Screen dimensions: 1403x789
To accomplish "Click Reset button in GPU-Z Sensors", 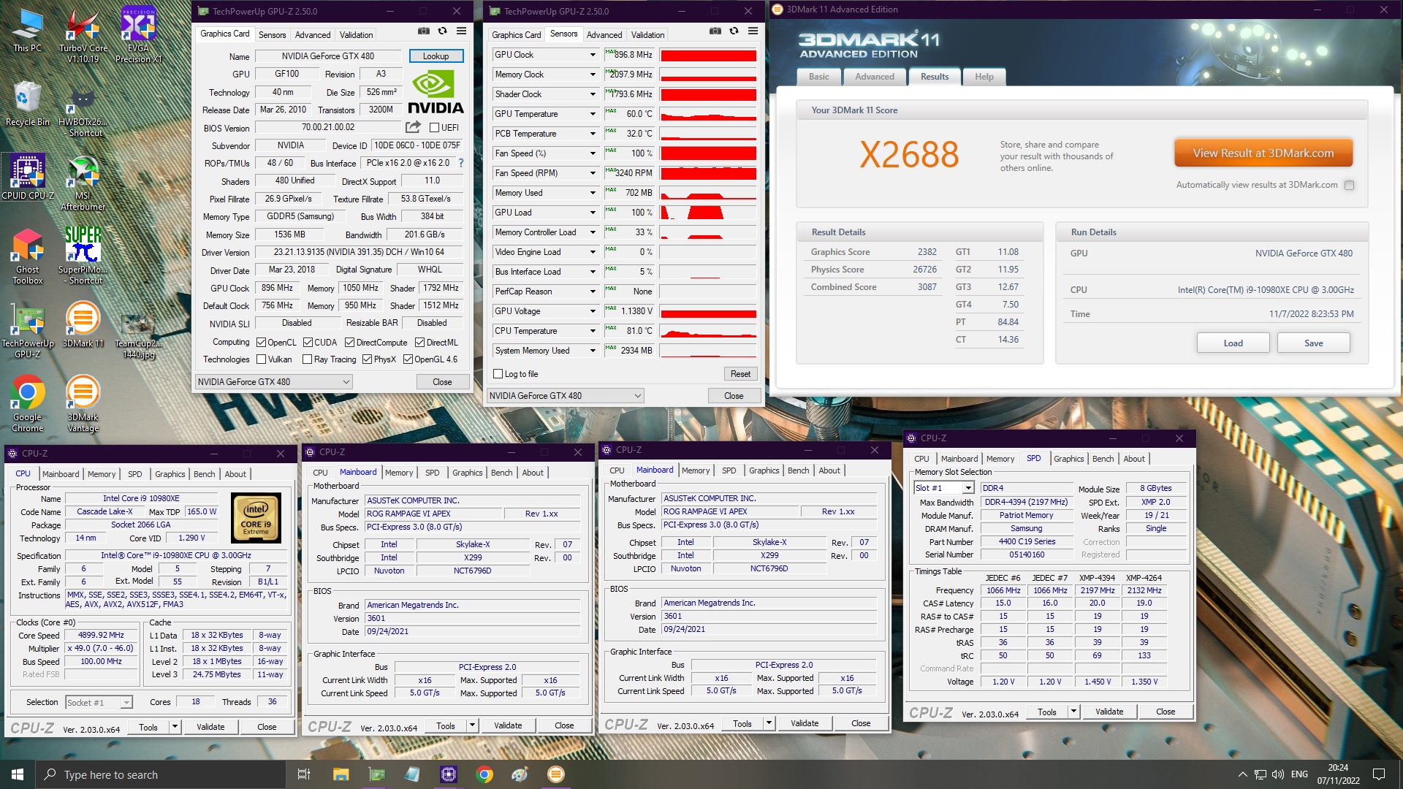I will 740,374.
